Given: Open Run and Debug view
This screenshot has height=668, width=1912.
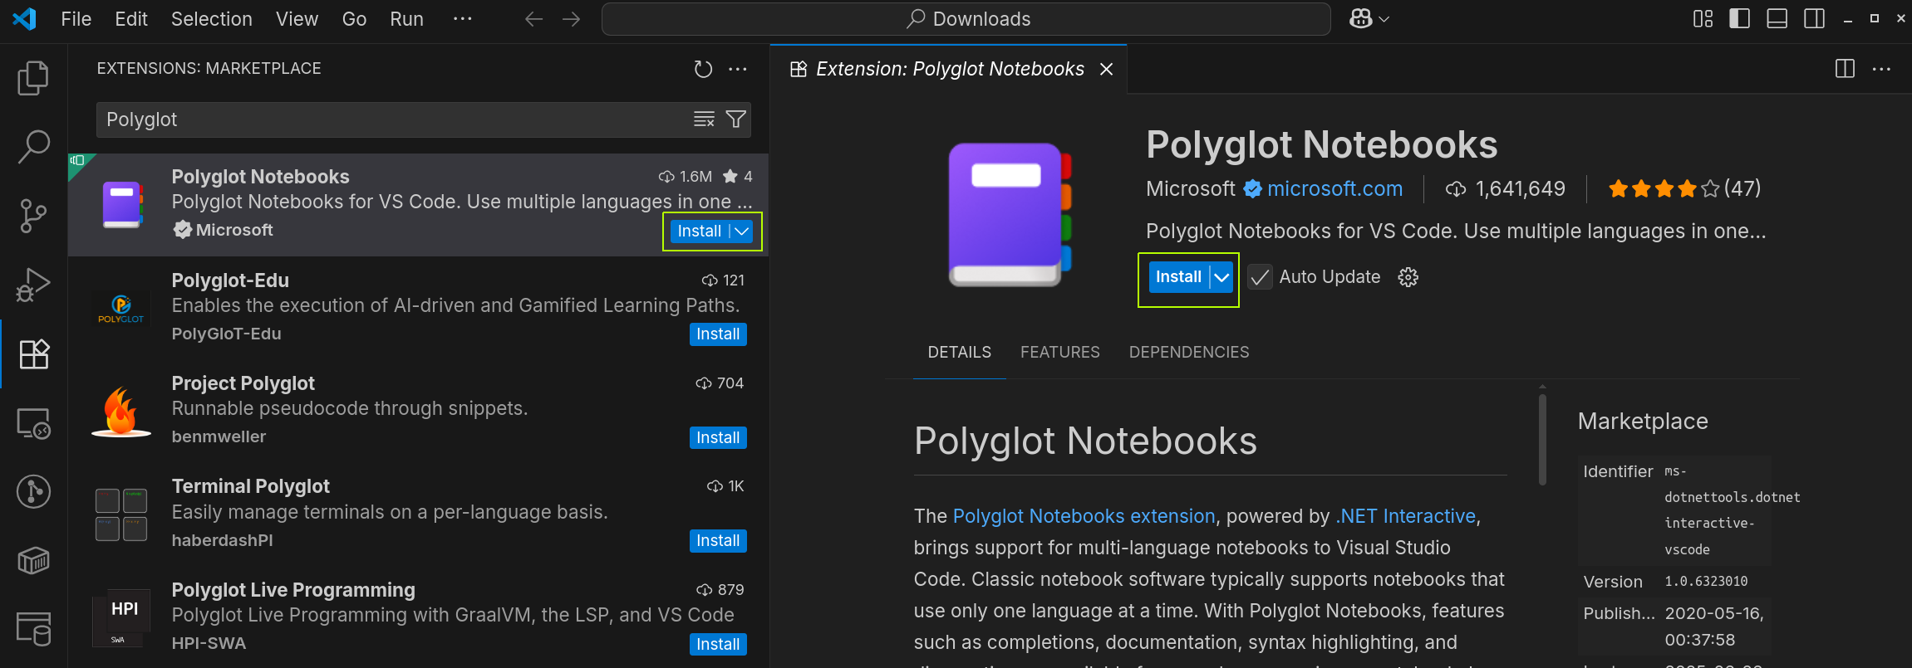Looking at the screenshot, I should pyautogui.click(x=33, y=285).
